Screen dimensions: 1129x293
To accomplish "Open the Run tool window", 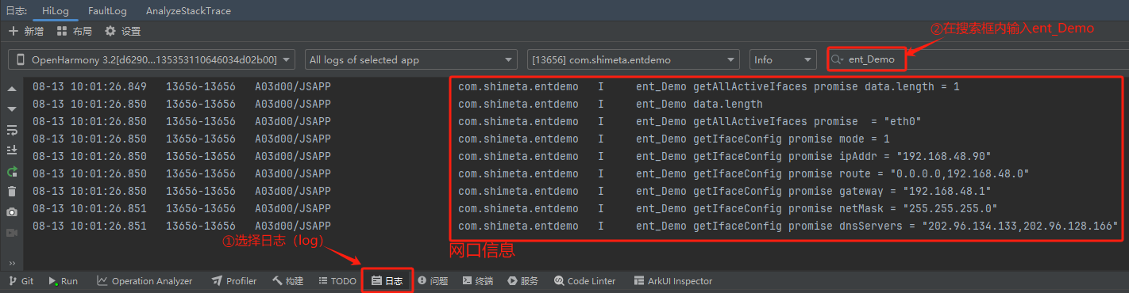I will (x=64, y=281).
